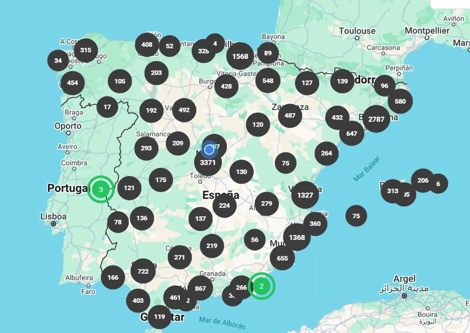Screen dimensions: 470x333
Task: Click the Argel city label
Action: click(x=404, y=279)
